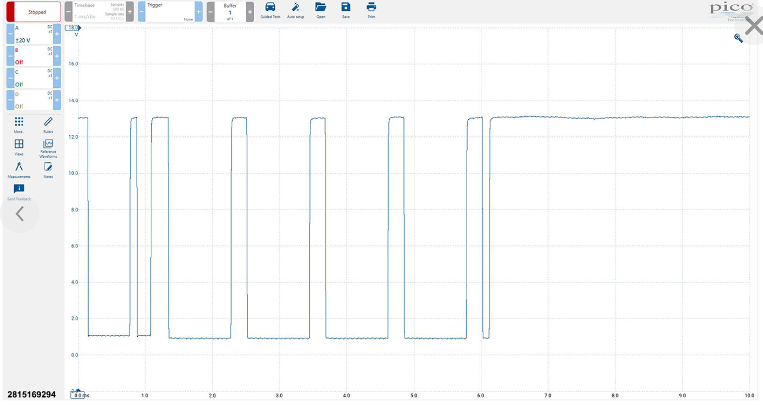Increase the timebase with the plus button
The image size is (763, 405).
point(130,12)
